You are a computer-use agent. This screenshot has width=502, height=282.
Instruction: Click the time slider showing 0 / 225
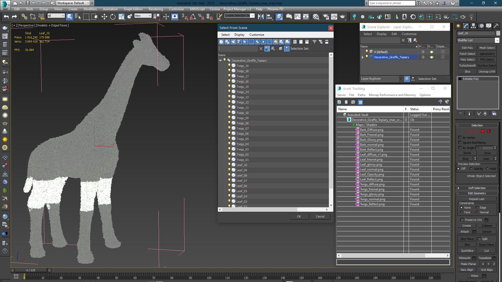pos(31,270)
